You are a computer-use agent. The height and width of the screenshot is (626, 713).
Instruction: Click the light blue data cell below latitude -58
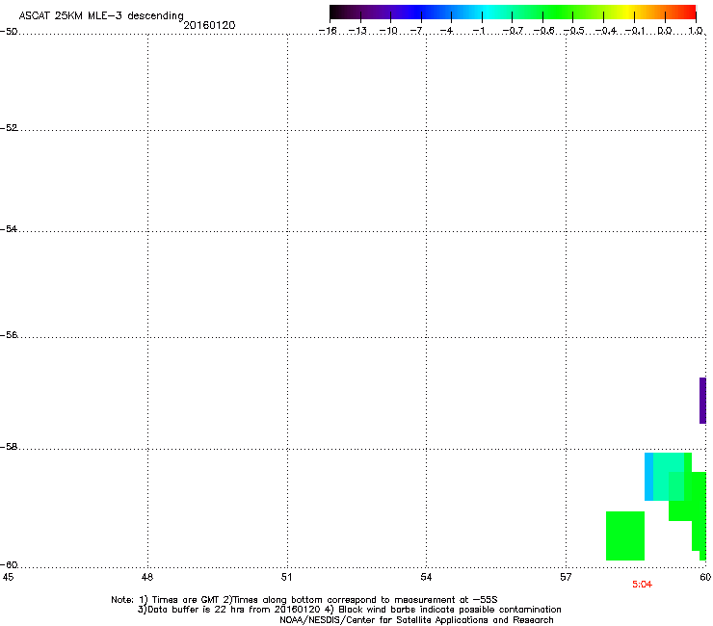(648, 477)
